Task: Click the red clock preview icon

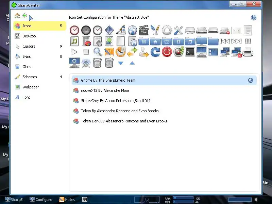Action: pyautogui.click(x=74, y=30)
